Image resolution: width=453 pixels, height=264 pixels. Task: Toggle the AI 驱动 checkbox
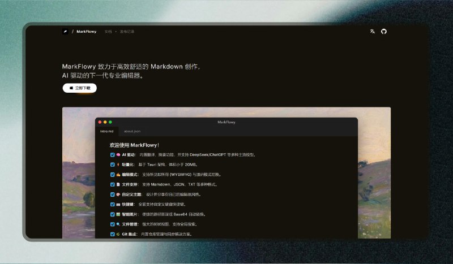pos(112,155)
